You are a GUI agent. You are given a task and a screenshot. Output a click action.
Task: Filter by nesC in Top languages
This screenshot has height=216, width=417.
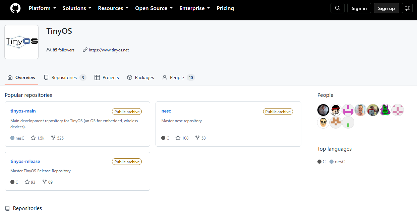[337, 162]
